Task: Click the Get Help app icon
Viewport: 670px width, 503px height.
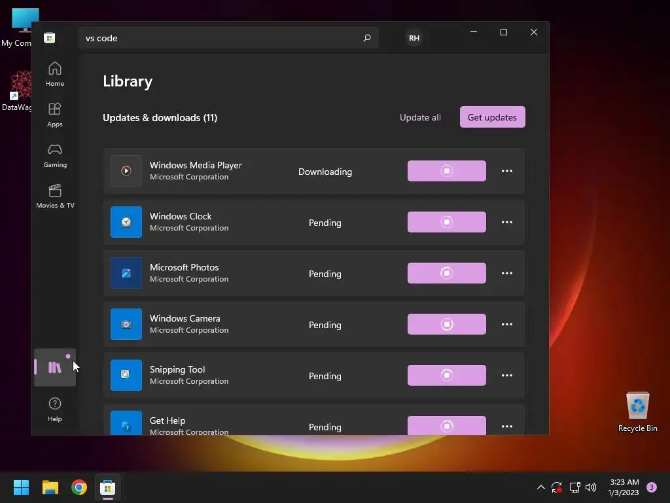Action: click(126, 423)
